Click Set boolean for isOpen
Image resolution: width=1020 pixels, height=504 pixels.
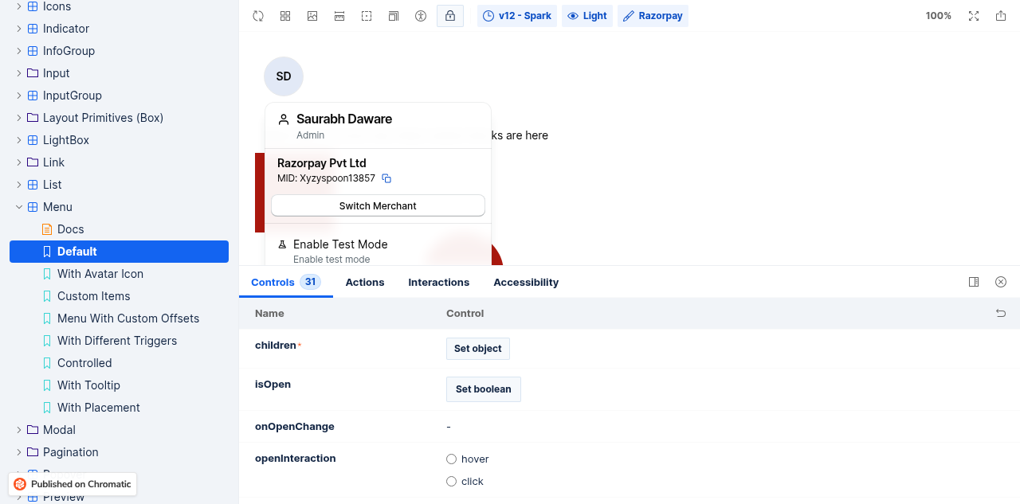tap(484, 389)
